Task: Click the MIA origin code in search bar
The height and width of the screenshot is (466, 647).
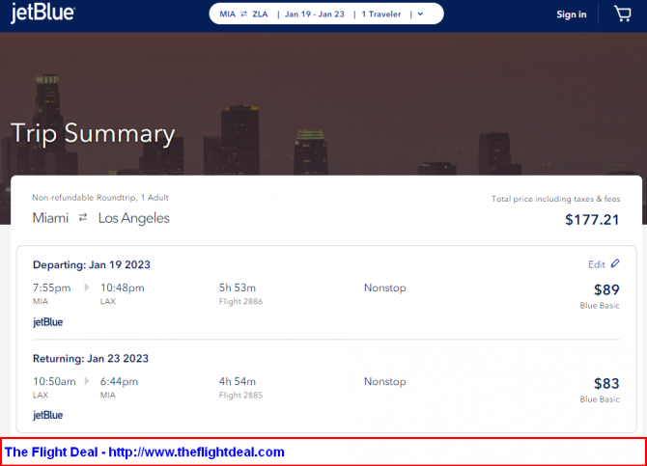Action: [227, 14]
